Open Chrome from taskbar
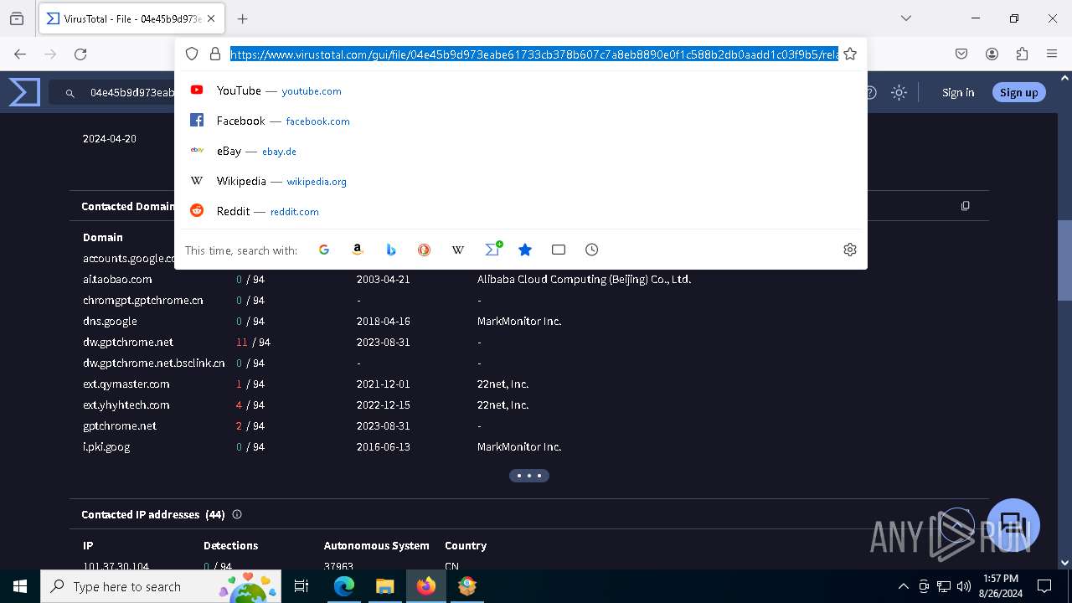 467,586
